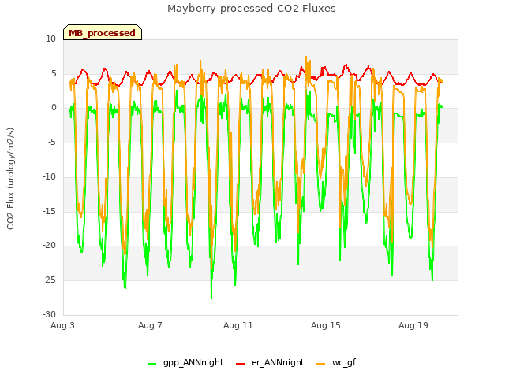Click the orange wc_gf legend color marker

321,364
